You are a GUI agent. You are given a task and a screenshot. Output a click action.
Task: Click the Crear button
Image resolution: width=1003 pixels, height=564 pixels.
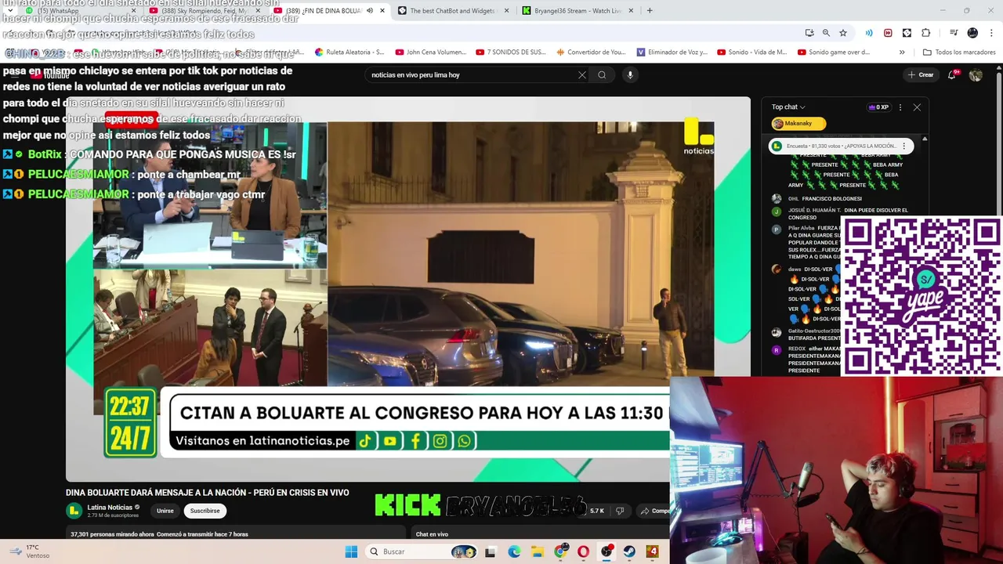[x=921, y=75]
